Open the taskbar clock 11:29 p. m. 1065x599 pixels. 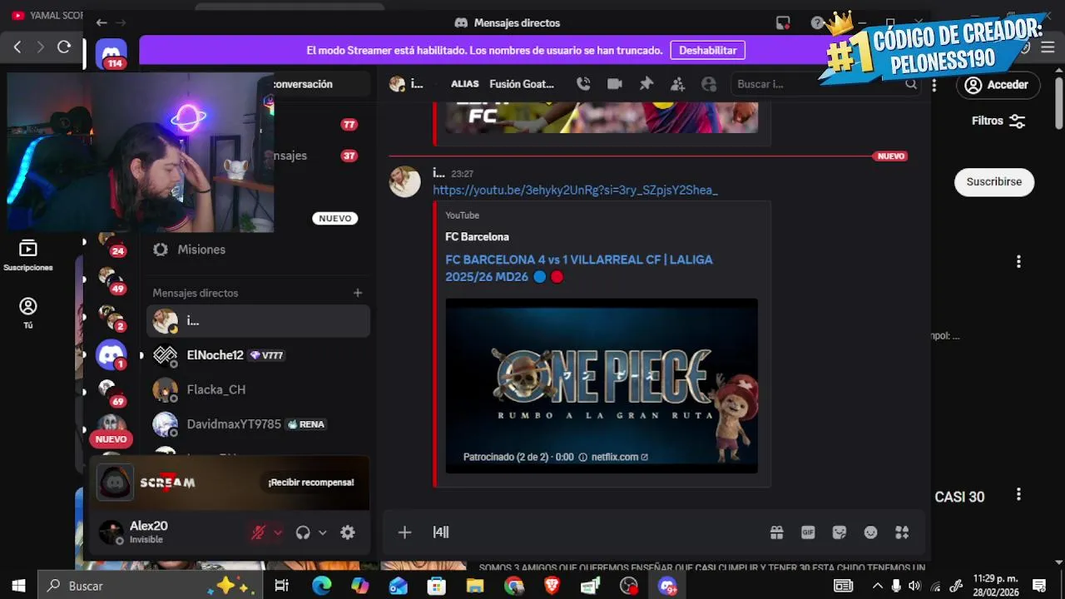[x=996, y=586]
